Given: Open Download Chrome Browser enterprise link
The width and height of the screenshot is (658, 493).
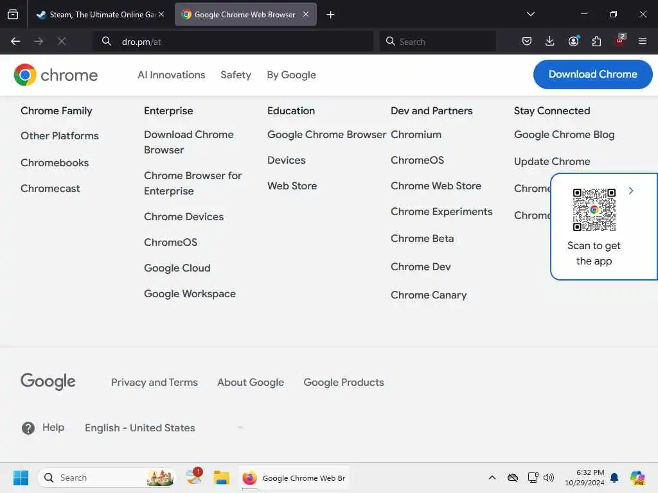Looking at the screenshot, I should (188, 142).
